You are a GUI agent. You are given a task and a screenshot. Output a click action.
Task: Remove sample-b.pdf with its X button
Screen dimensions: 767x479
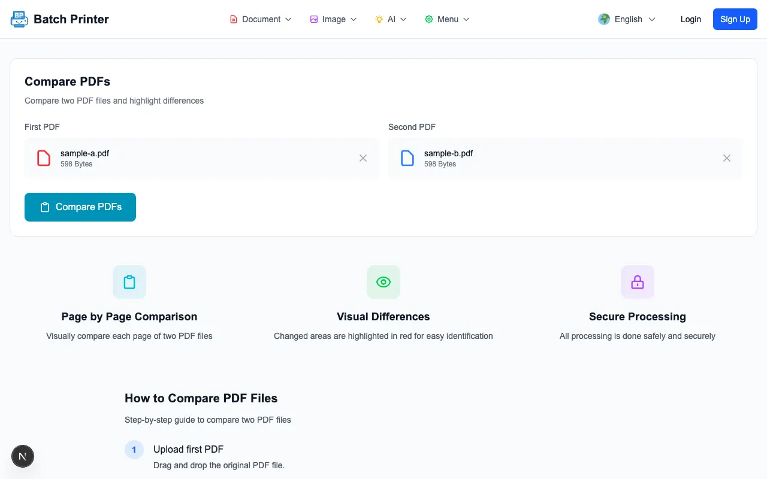(727, 158)
